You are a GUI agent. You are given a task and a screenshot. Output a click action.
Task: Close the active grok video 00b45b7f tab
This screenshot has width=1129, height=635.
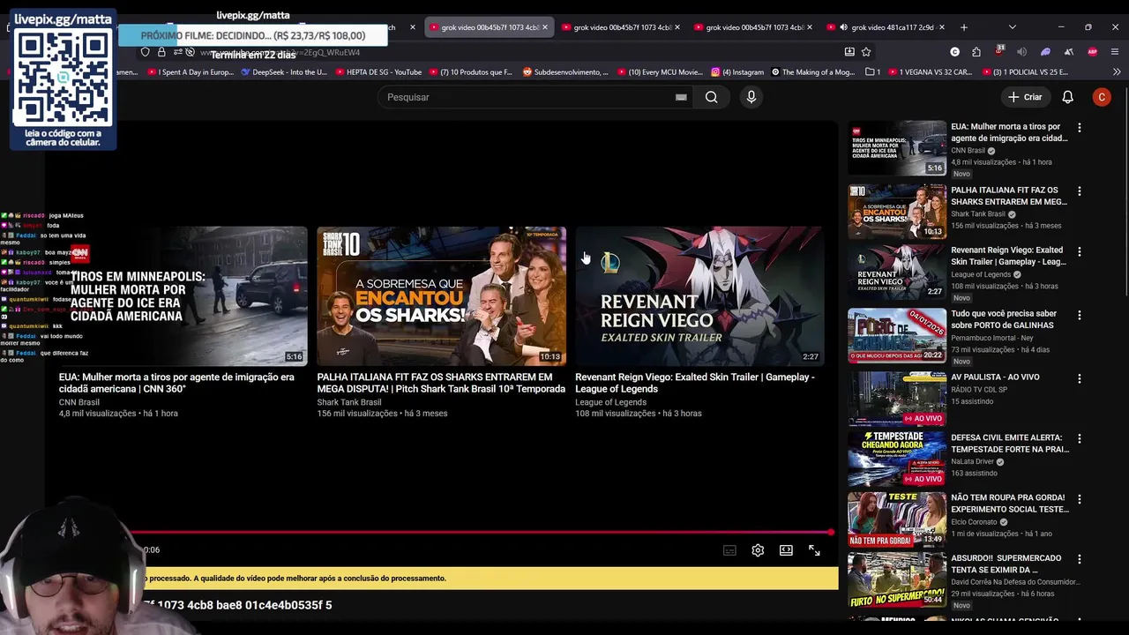point(544,27)
